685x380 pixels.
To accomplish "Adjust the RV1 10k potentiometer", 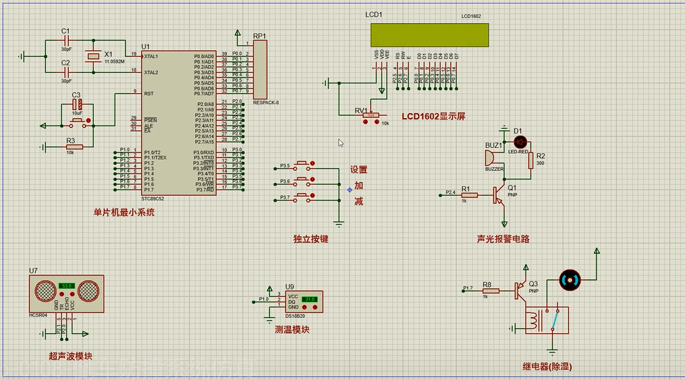I will click(x=371, y=116).
